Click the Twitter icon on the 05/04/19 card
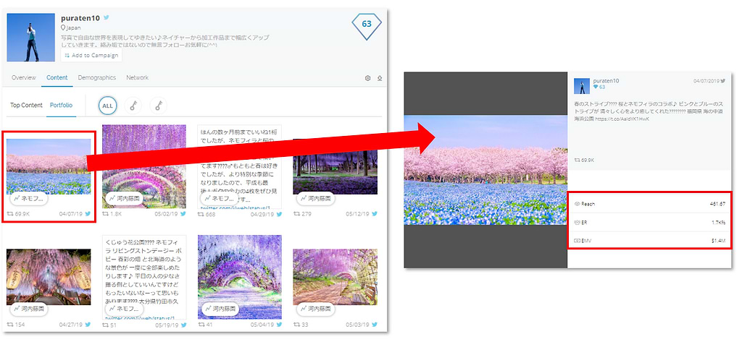Screen dimensions: 742x342 [279, 325]
